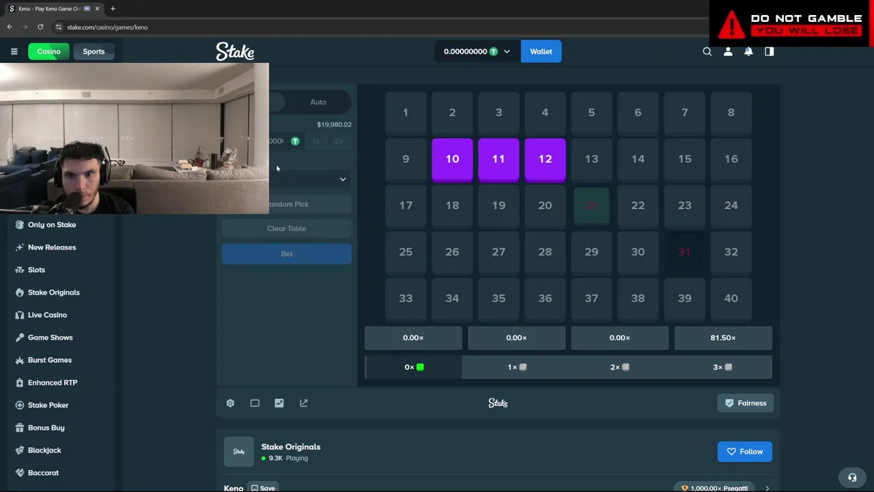Open the live stats chart icon
The height and width of the screenshot is (492, 874).
pos(279,403)
